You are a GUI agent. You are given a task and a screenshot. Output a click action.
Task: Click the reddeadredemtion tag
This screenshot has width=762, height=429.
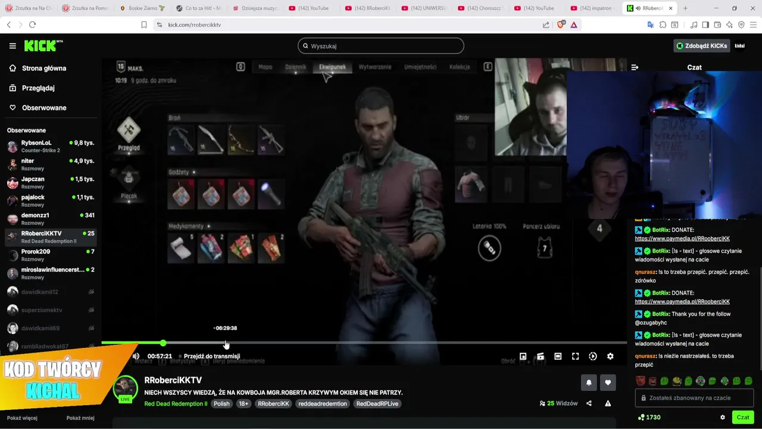[323, 403]
